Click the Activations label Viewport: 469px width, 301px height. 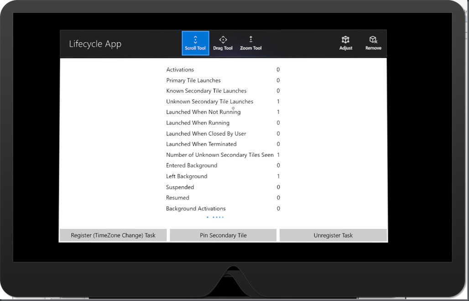click(x=180, y=70)
